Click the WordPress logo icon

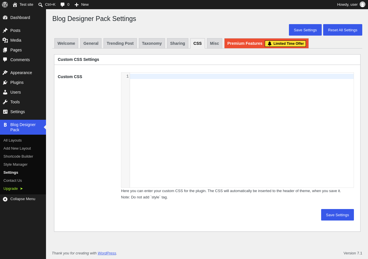click(x=5, y=5)
